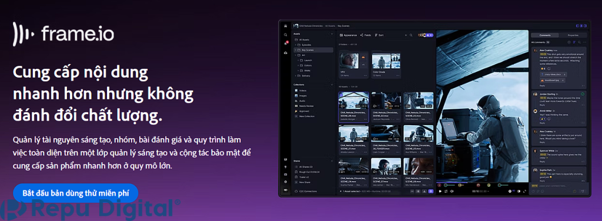
Task: Open Color Grade folder more options
Action: 398,76
